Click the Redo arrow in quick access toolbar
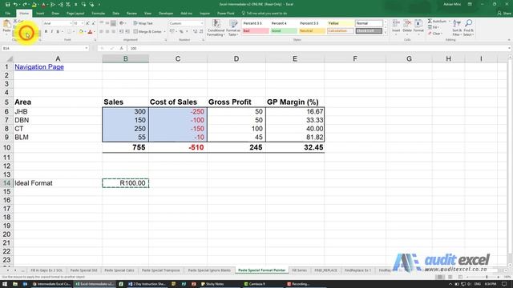513x288 pixels. coord(25,4)
